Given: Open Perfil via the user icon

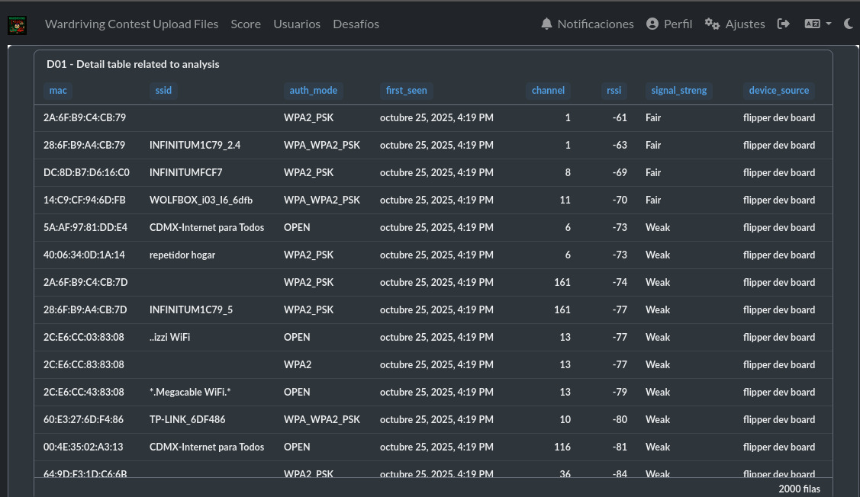Looking at the screenshot, I should click(x=652, y=24).
